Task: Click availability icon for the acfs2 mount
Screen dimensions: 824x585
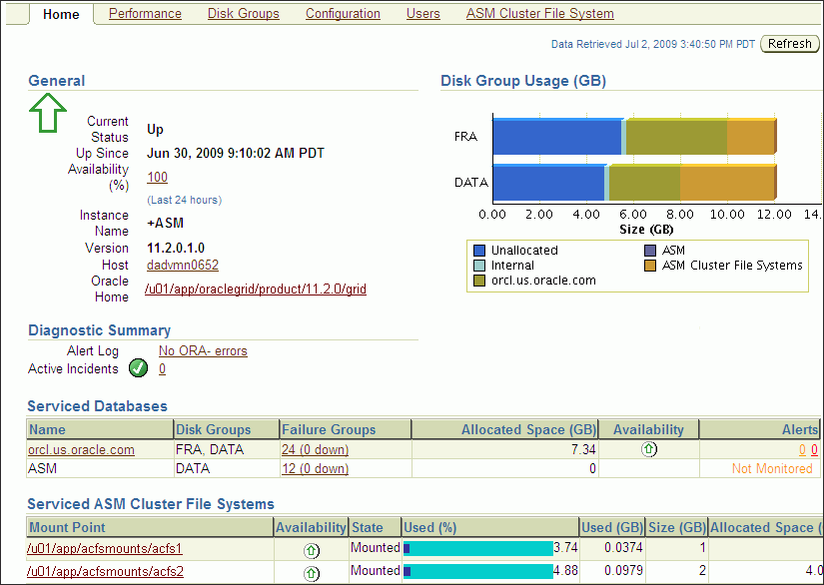Action: (x=311, y=573)
